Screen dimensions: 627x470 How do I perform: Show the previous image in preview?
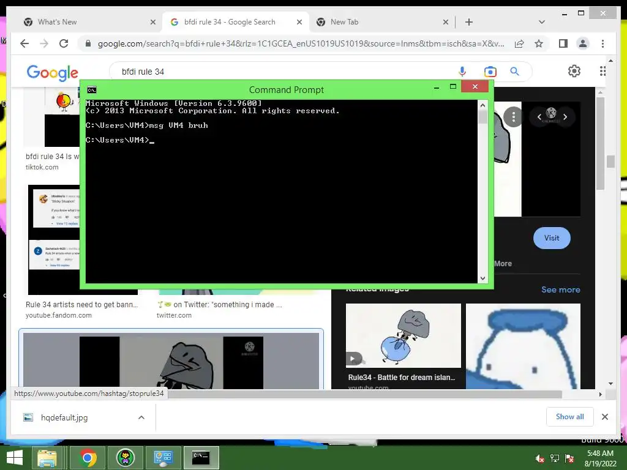[539, 117]
